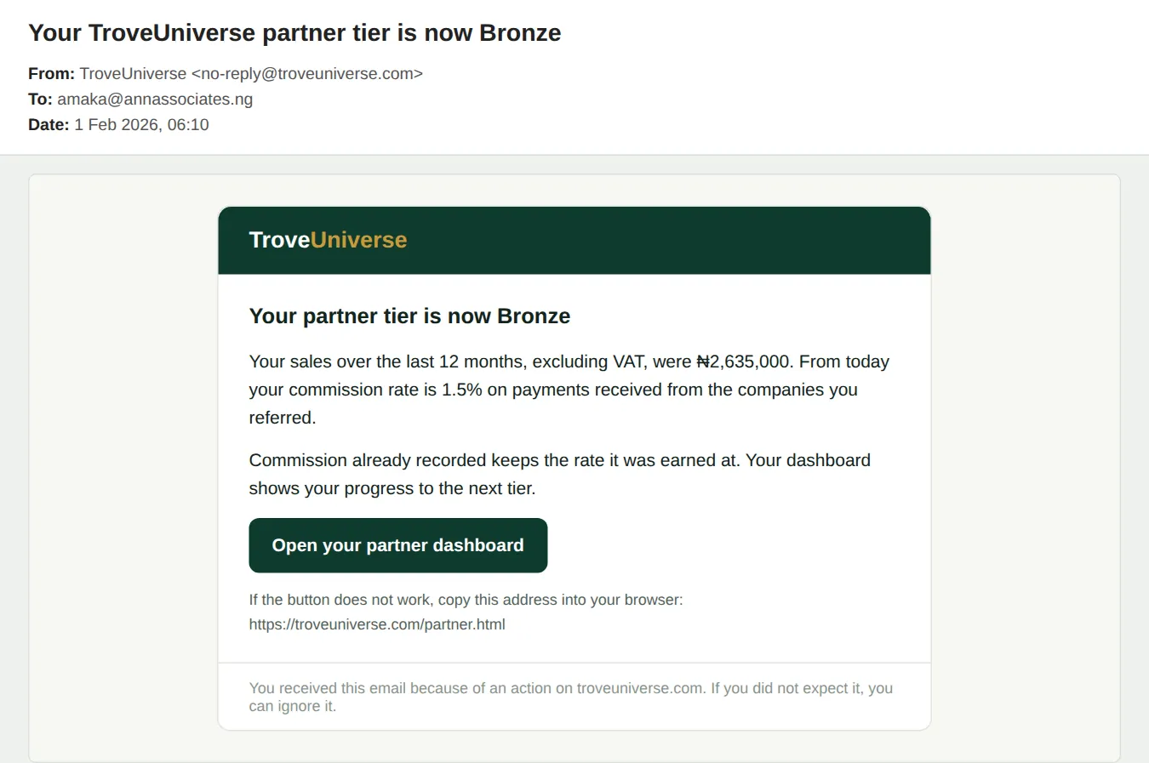Click the dark green email banner
The image size is (1149, 763).
pyautogui.click(x=574, y=241)
